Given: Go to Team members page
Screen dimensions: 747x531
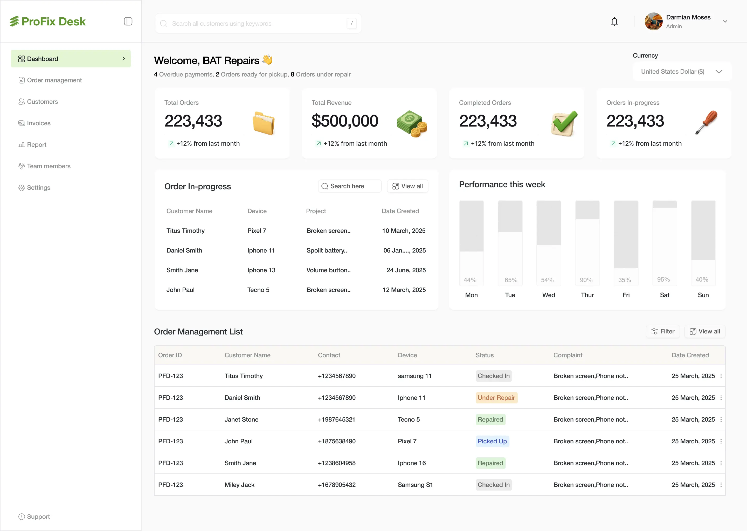Looking at the screenshot, I should [x=49, y=166].
